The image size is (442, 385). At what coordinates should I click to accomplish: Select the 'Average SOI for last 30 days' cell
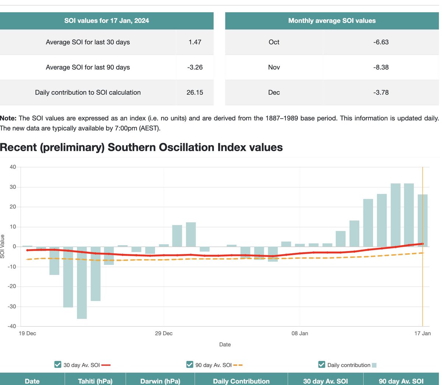tap(88, 42)
